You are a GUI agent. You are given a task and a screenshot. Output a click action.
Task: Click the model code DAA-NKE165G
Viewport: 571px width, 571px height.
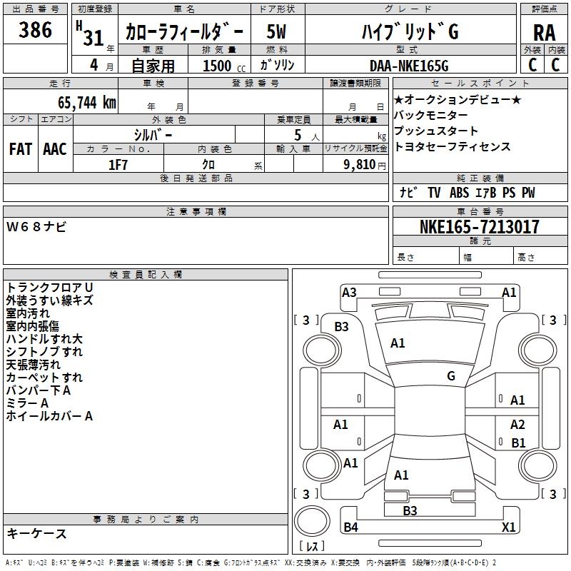click(x=408, y=66)
